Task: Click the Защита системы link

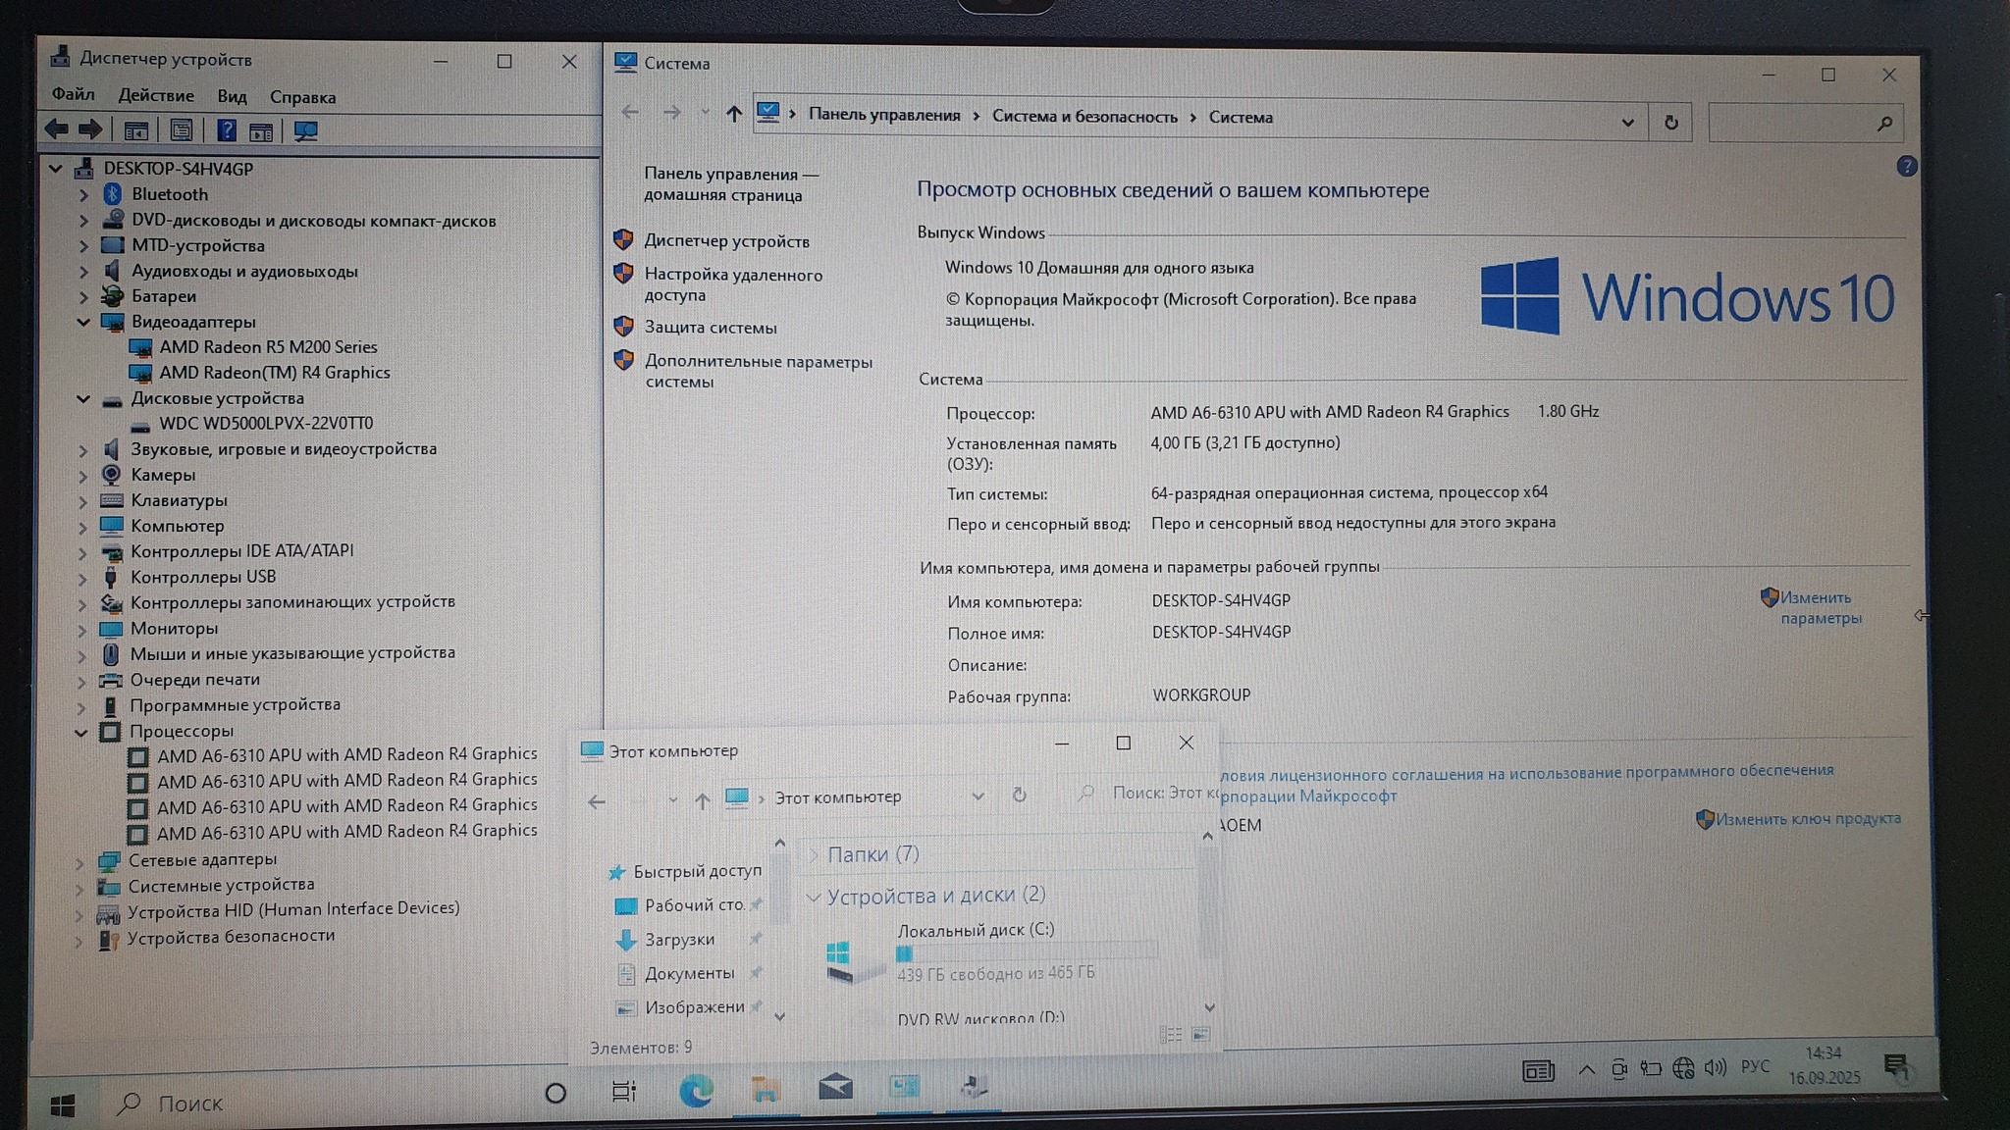Action: coord(710,328)
